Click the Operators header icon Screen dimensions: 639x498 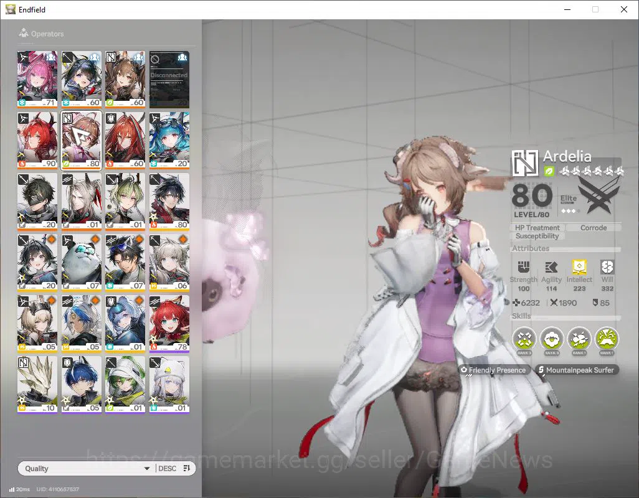(23, 33)
